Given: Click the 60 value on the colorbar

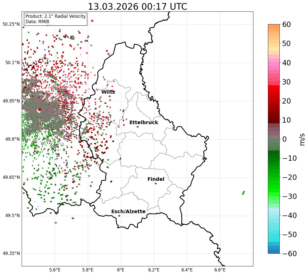Looking at the screenshot, I should 286,24.
